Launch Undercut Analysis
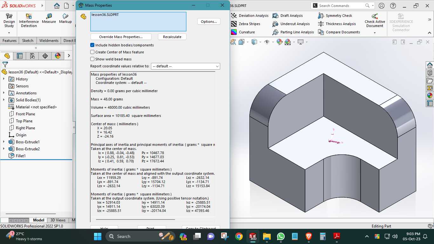Screen dimensions: 434x244 tap(291, 24)
